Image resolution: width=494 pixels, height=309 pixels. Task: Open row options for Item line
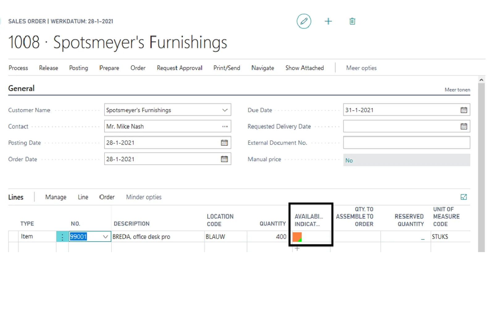62,237
